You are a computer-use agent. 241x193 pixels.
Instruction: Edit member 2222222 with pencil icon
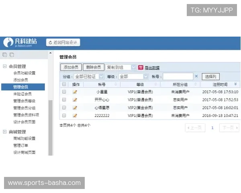(75, 115)
